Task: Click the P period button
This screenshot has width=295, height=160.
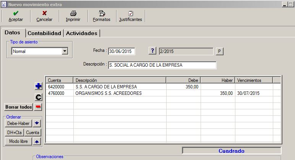Action: coord(219,51)
